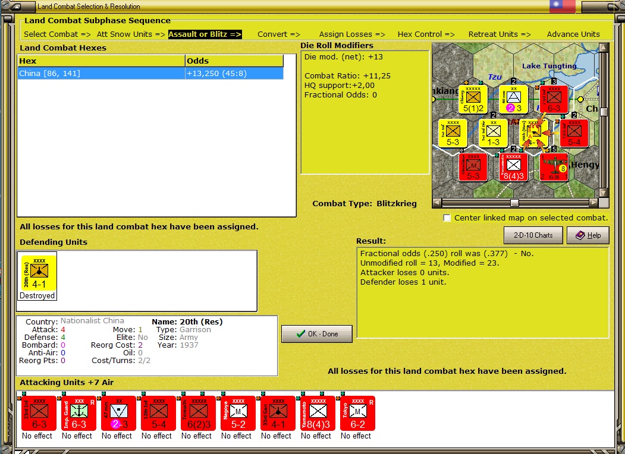Click the green checkmark on OK - Done

tap(301, 334)
